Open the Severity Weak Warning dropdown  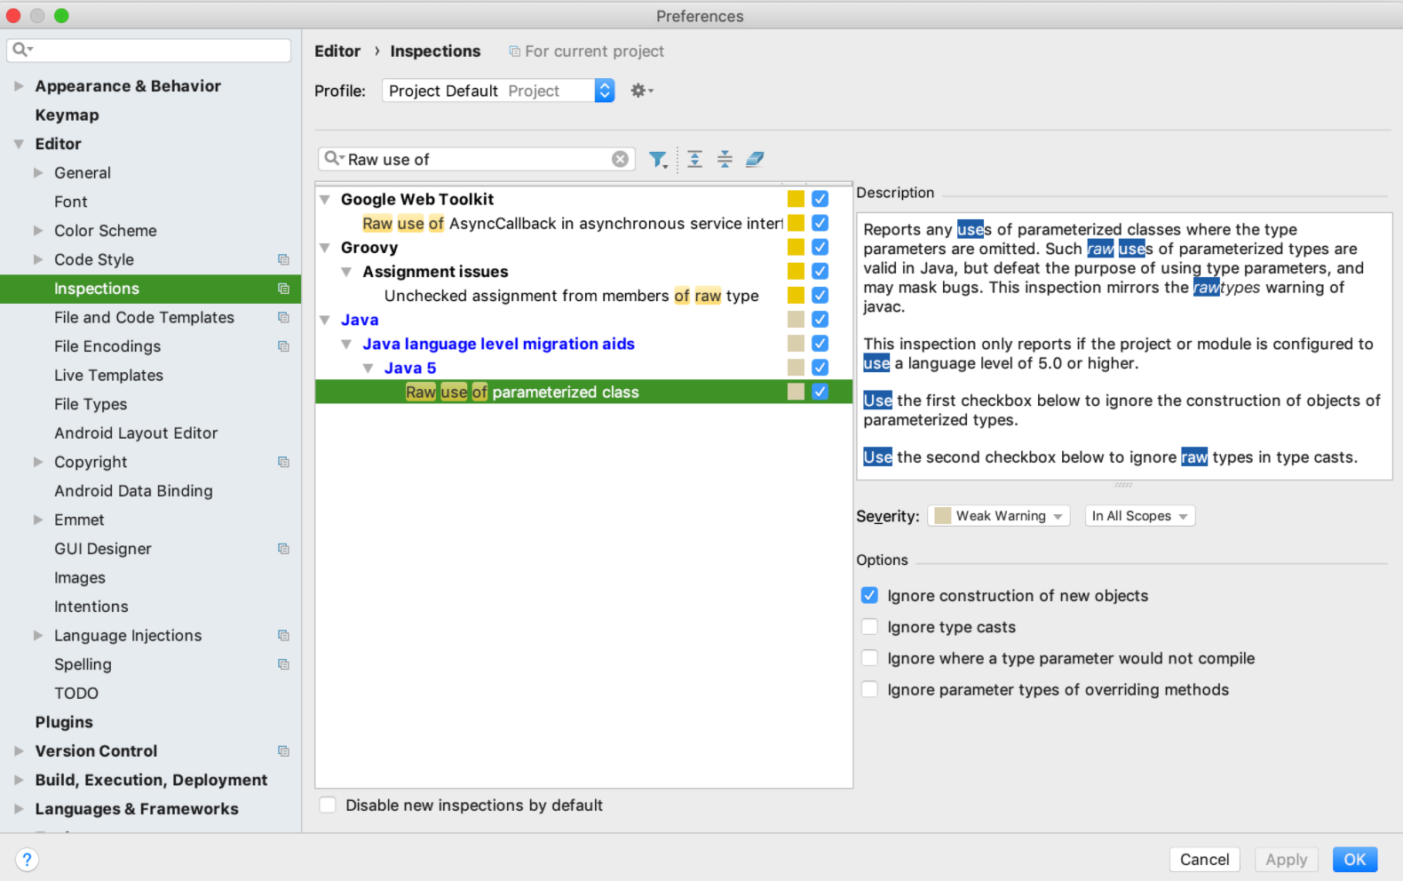tap(998, 516)
